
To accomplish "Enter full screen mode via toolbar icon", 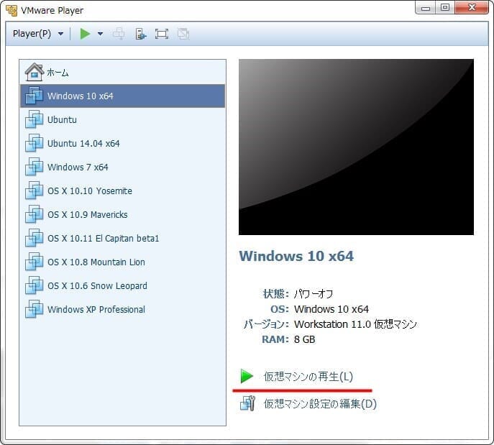I will (x=162, y=34).
